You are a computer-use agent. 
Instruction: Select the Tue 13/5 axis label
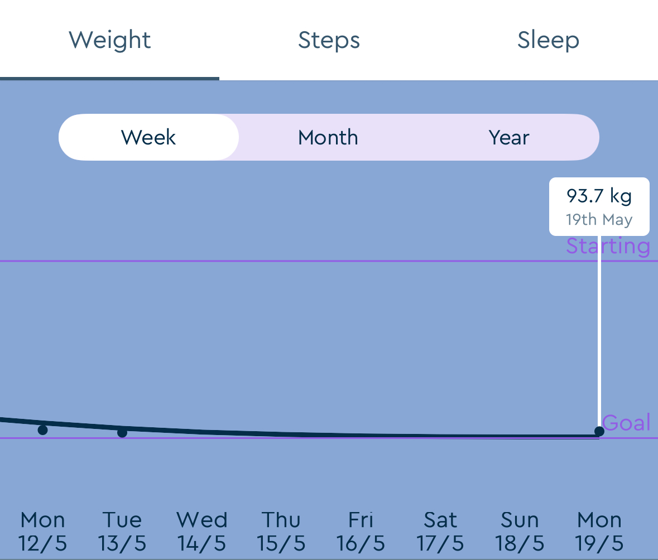[x=122, y=531]
